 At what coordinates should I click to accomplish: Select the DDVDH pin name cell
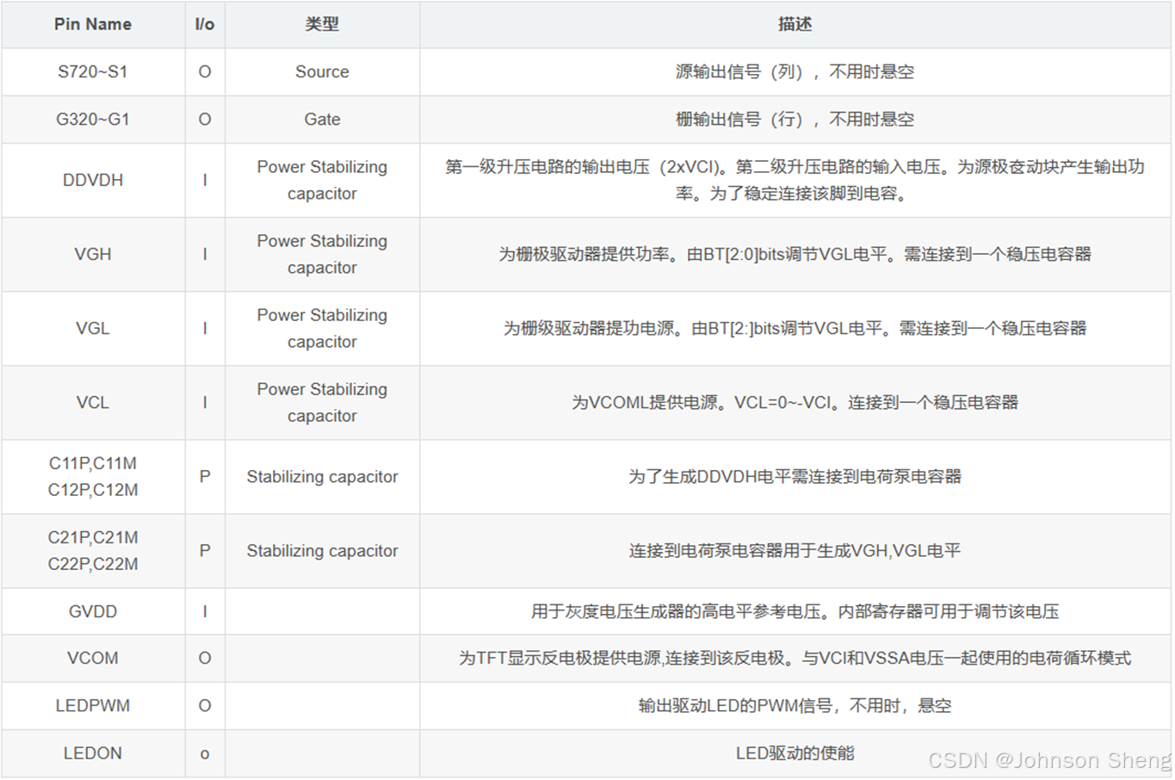[x=92, y=180]
